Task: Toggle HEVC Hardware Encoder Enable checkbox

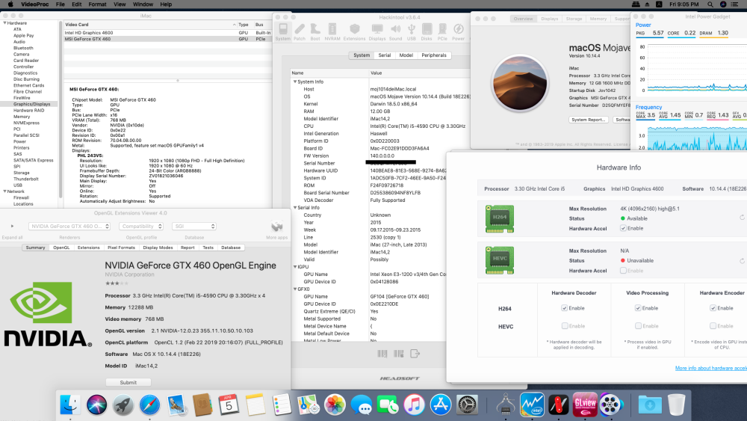Action: pos(713,326)
